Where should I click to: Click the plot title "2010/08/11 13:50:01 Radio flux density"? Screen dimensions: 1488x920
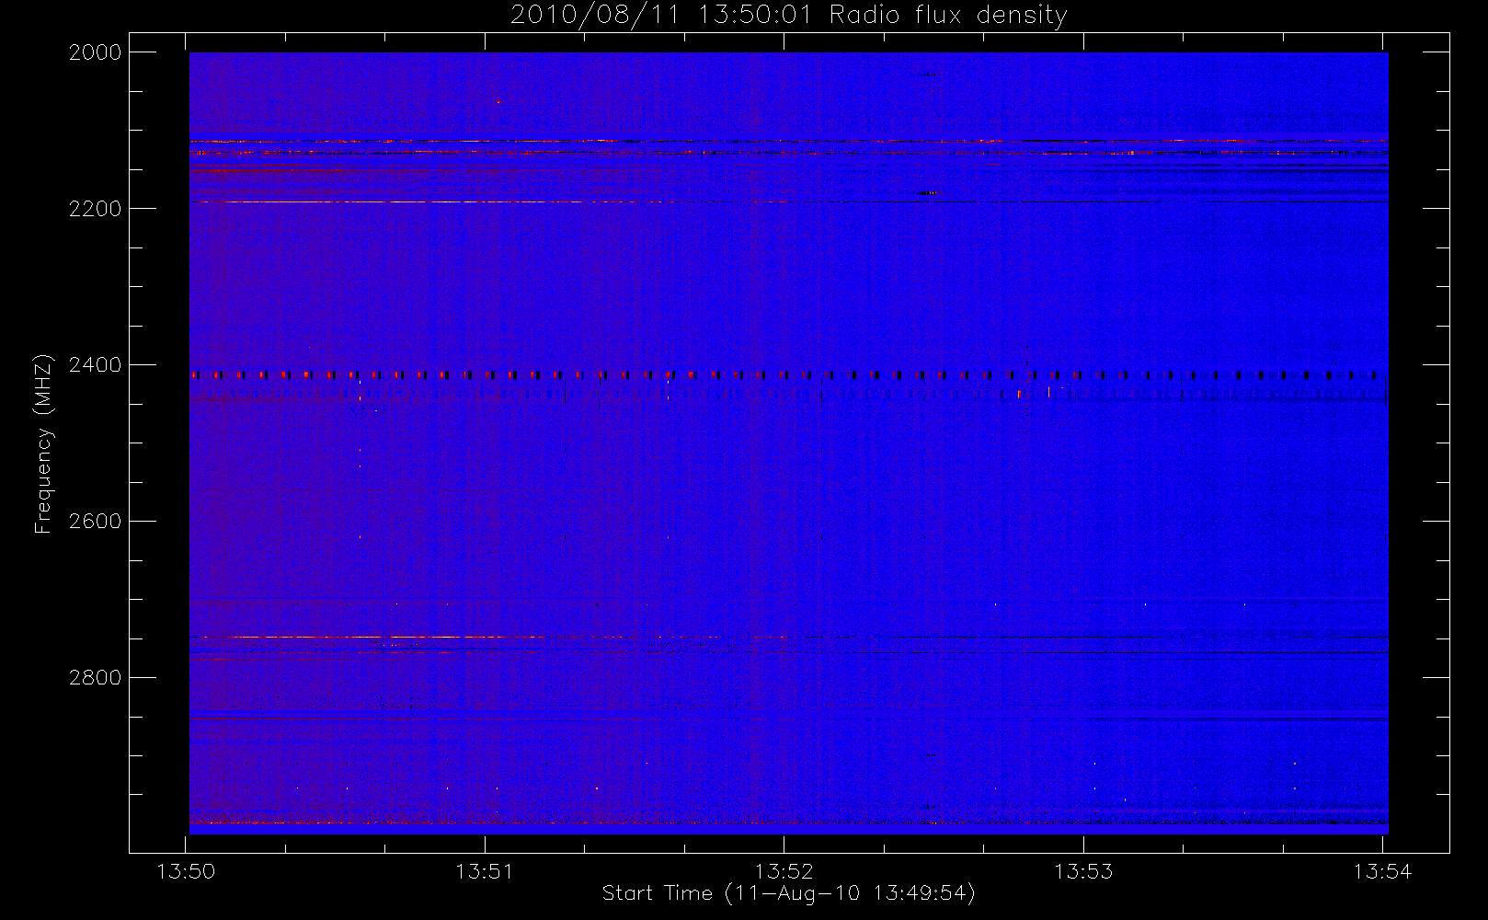tap(789, 16)
